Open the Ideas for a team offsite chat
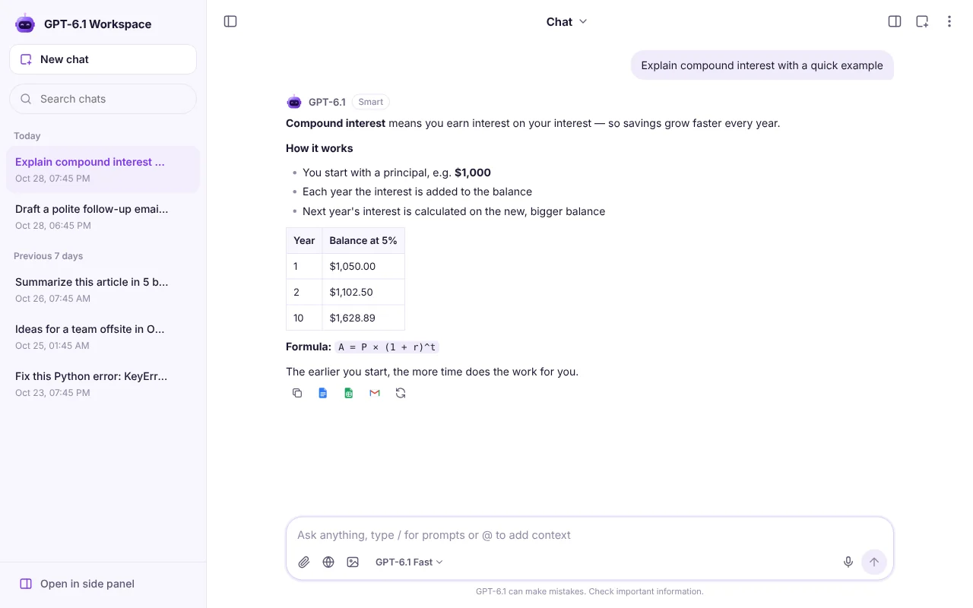Viewport: 973px width, 608px height. pos(103,337)
